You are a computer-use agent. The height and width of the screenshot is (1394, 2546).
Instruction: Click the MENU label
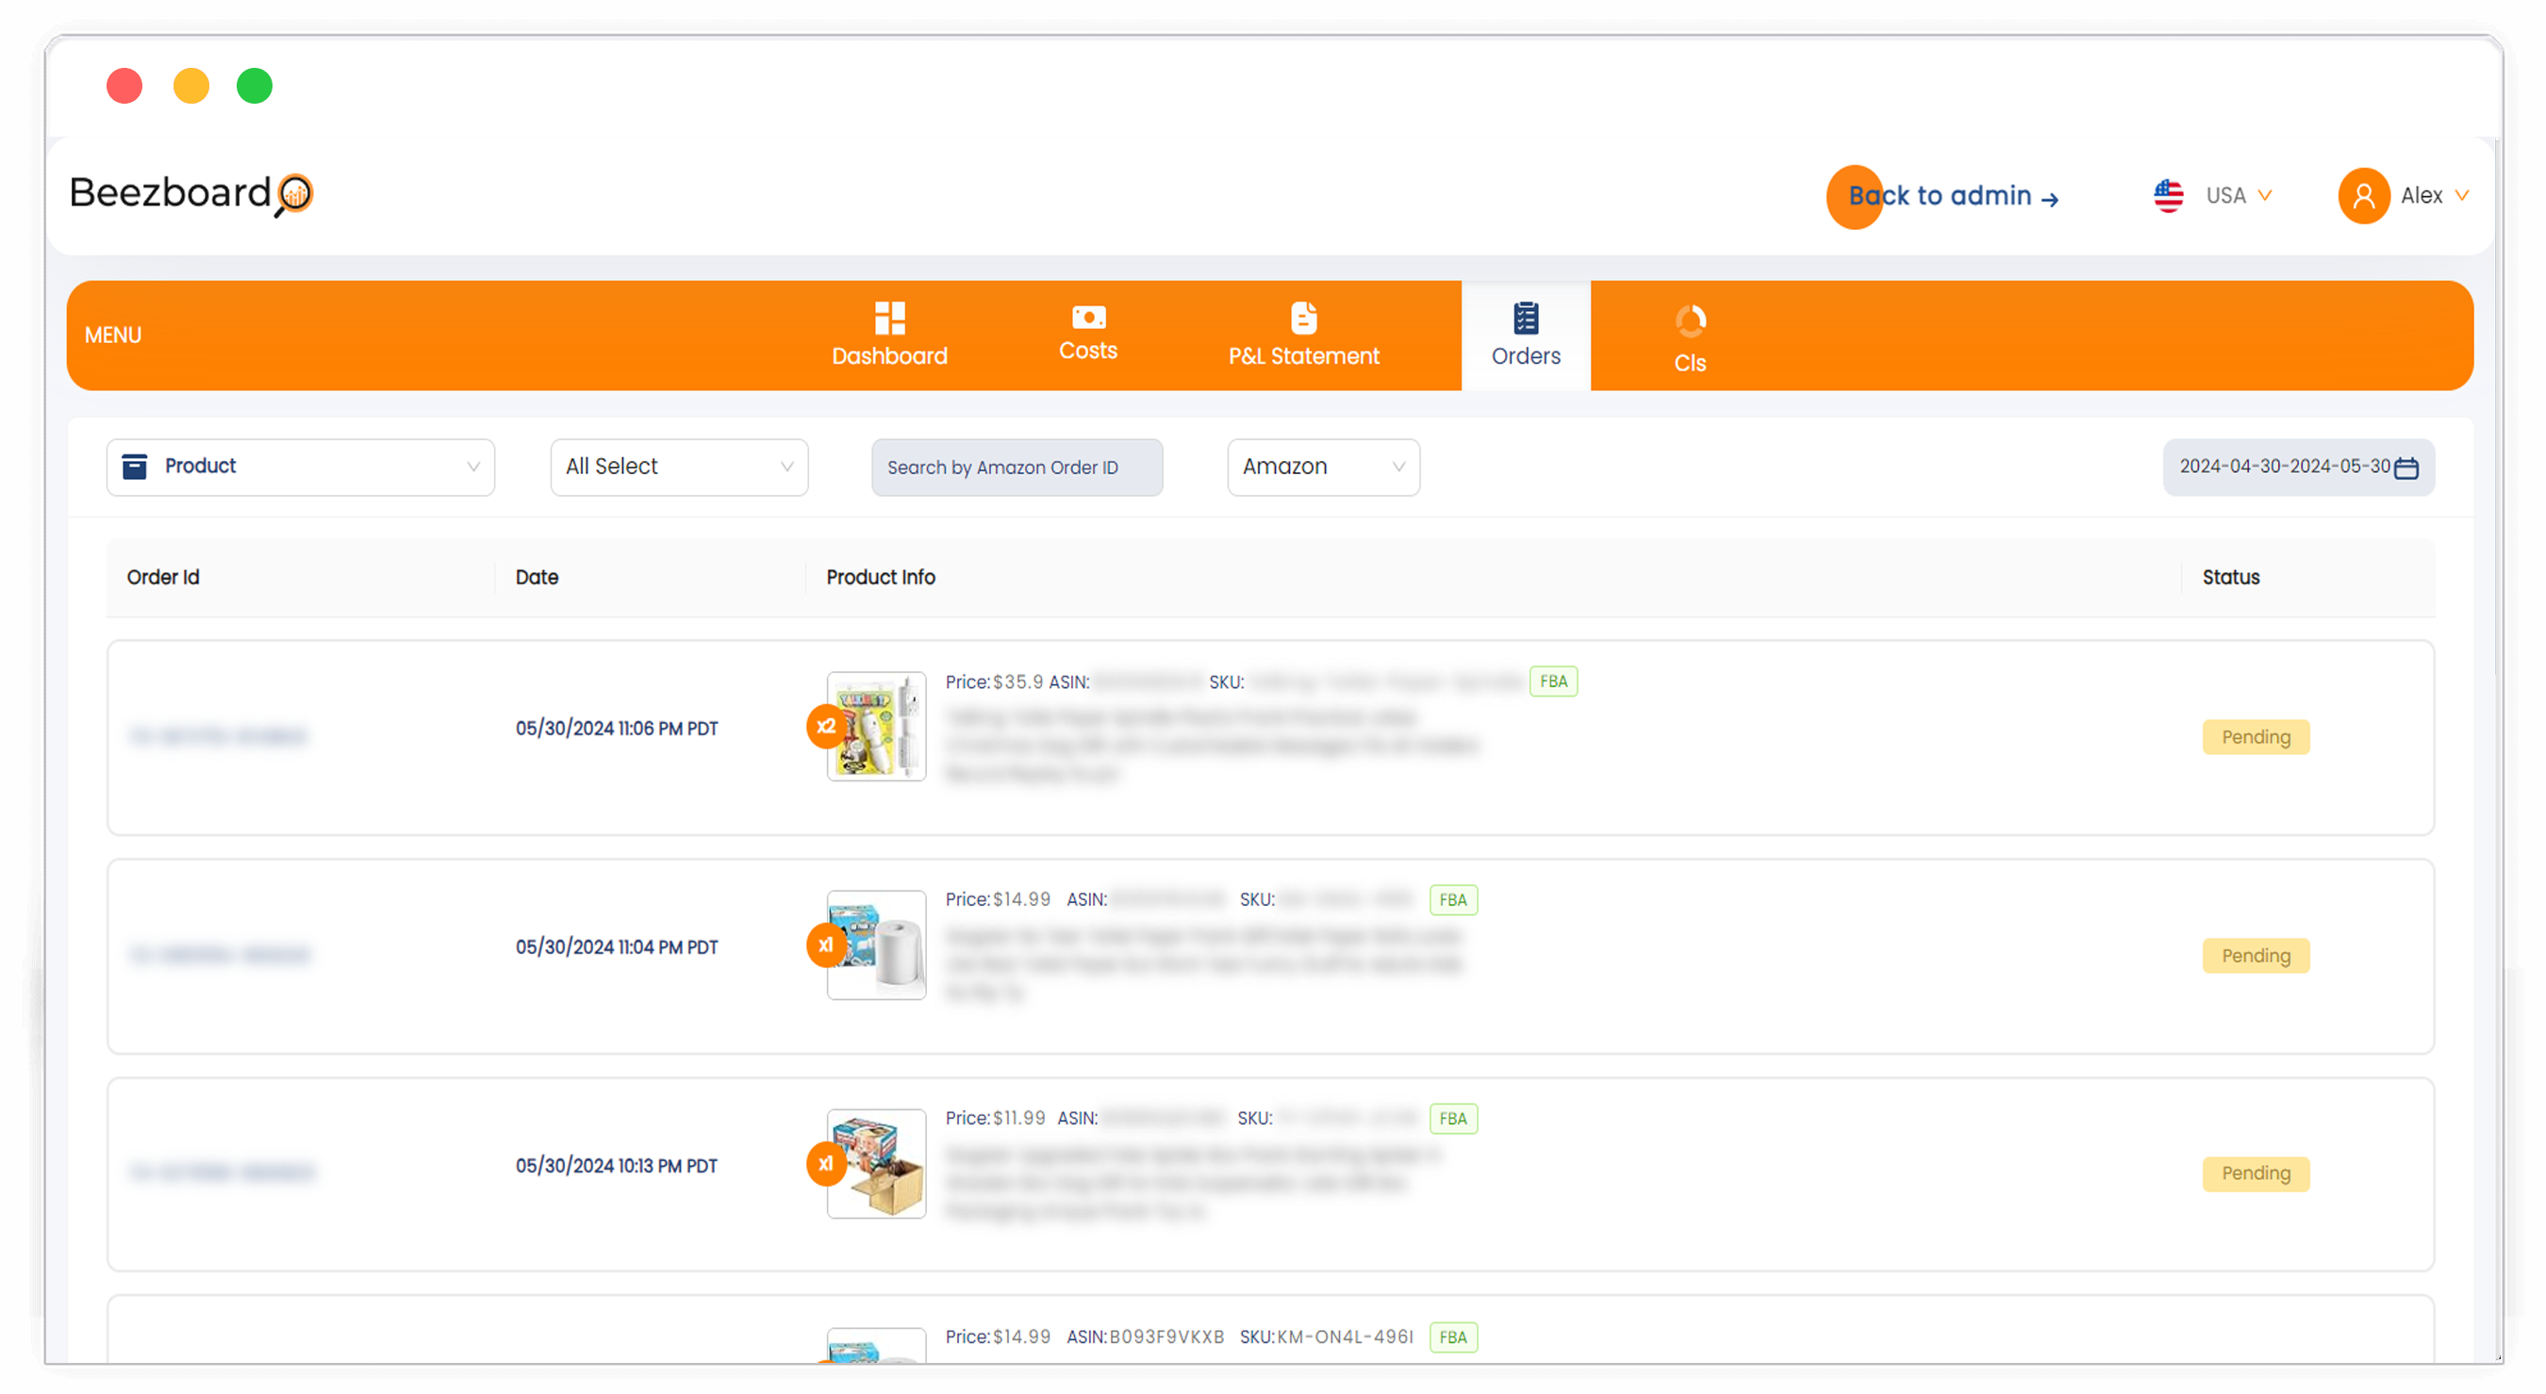click(x=112, y=335)
